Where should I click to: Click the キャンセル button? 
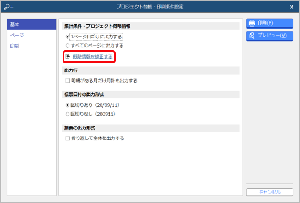coord(269,192)
